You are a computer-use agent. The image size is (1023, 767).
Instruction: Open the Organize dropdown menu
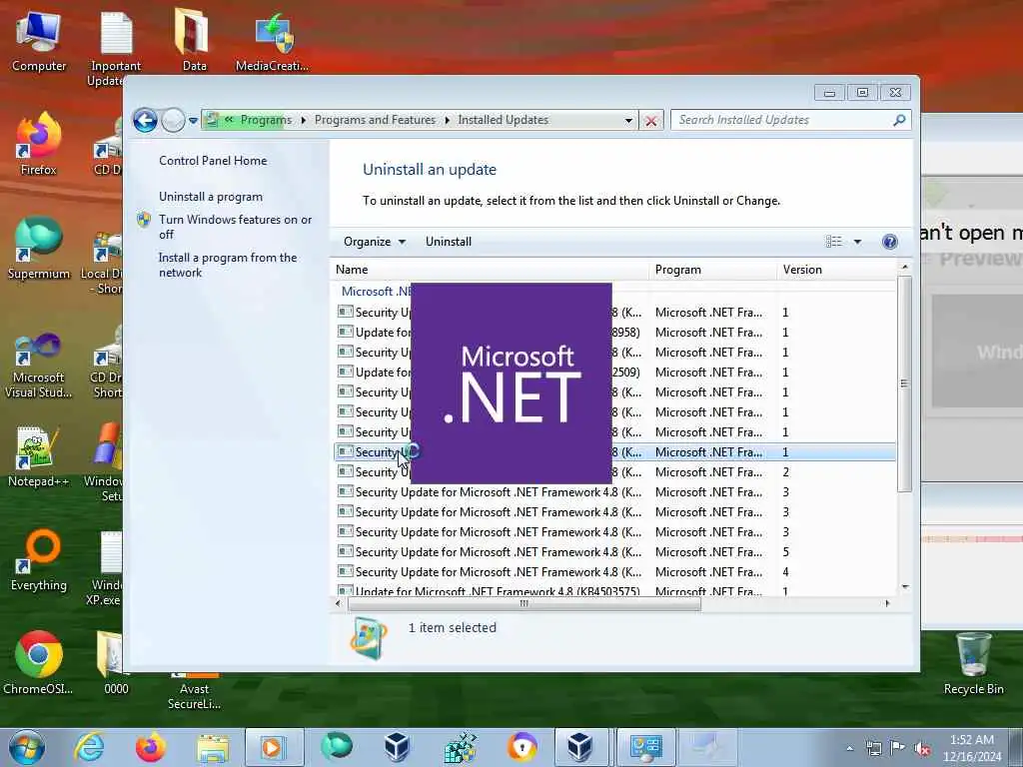tap(375, 242)
